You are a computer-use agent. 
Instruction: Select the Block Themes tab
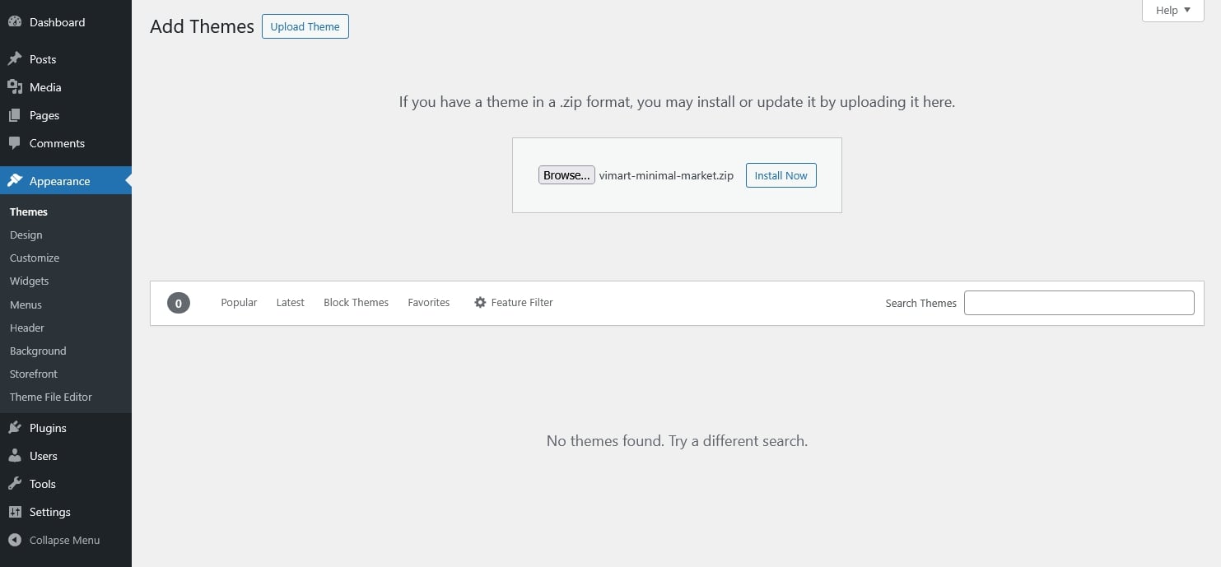pyautogui.click(x=356, y=303)
